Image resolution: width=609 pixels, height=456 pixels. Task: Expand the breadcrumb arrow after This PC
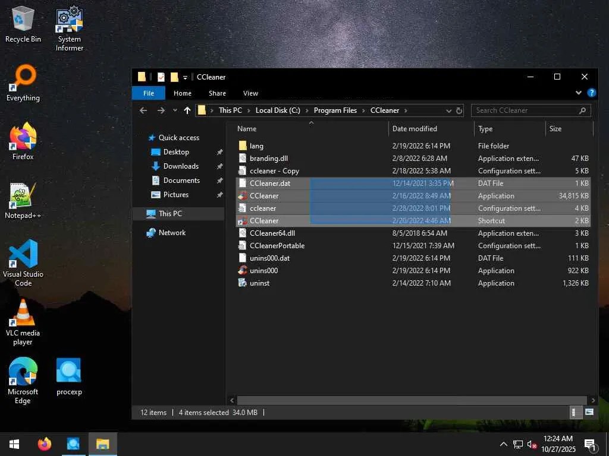coord(249,110)
